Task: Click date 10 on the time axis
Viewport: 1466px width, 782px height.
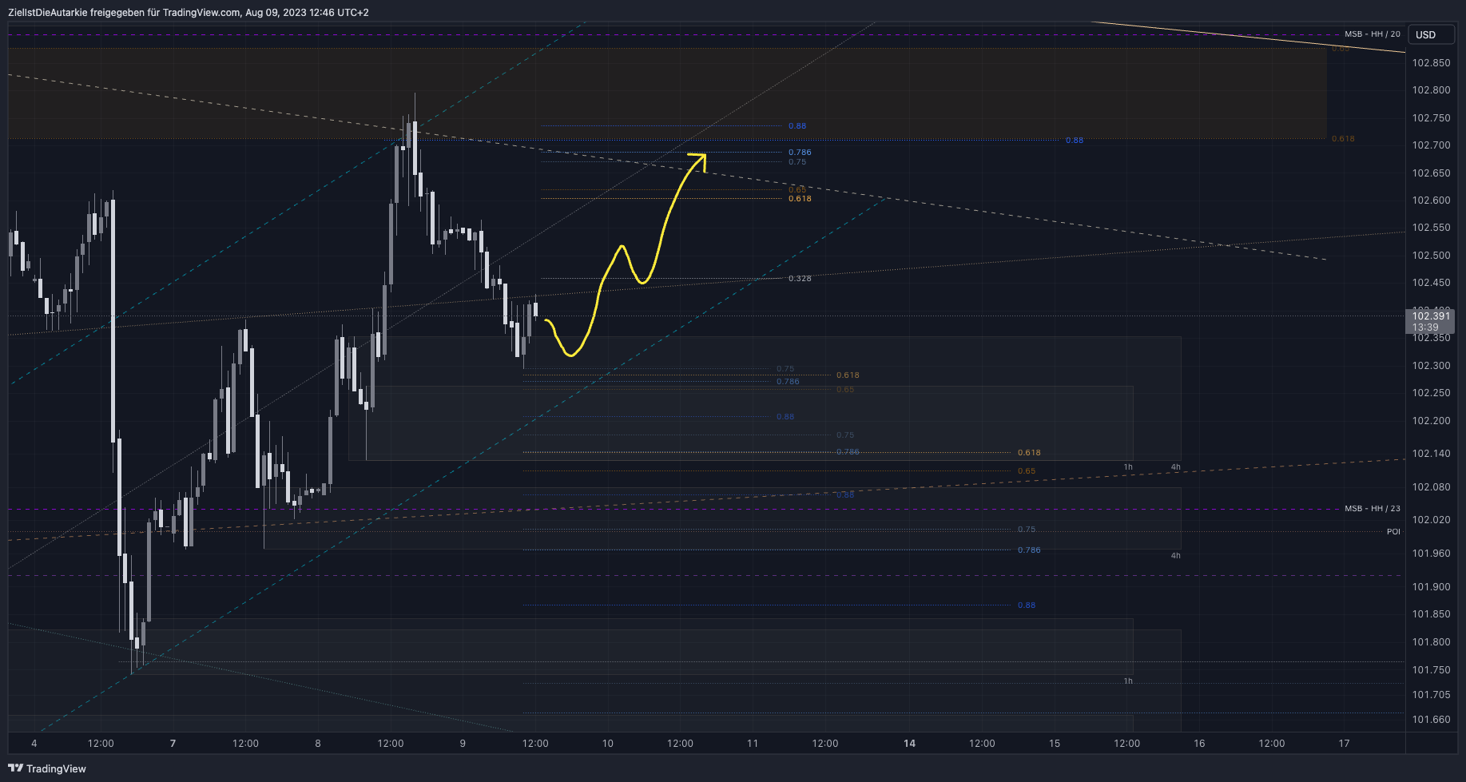Action: pos(608,744)
